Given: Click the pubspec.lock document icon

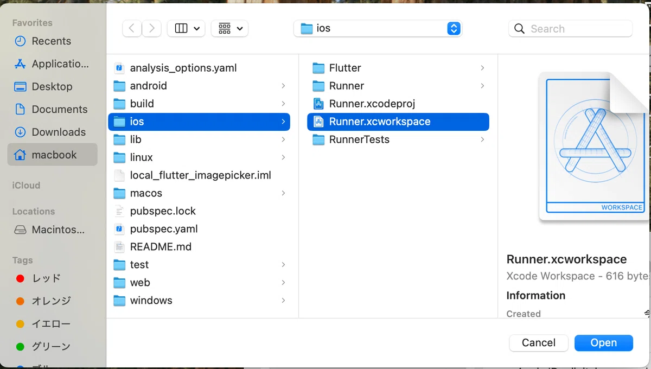Looking at the screenshot, I should (119, 211).
